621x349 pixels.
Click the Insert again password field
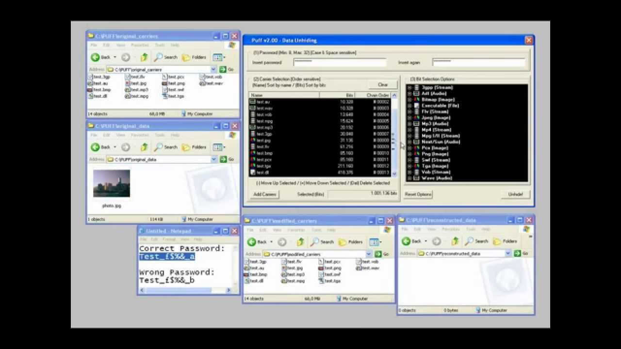[x=478, y=63]
